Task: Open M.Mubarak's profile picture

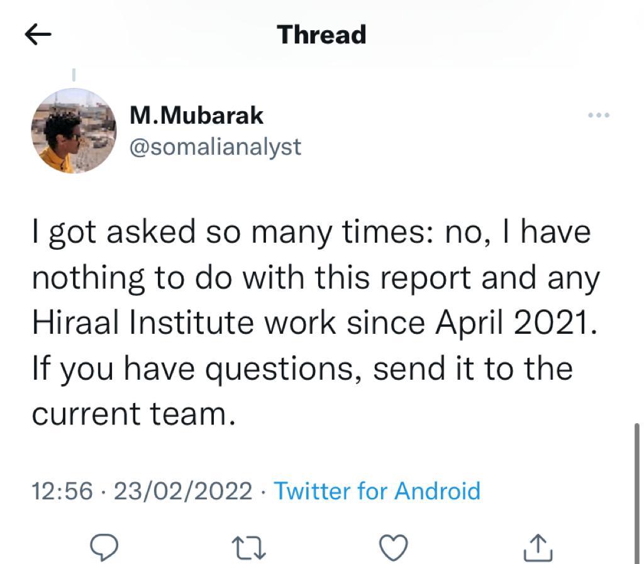Action: coord(74,130)
